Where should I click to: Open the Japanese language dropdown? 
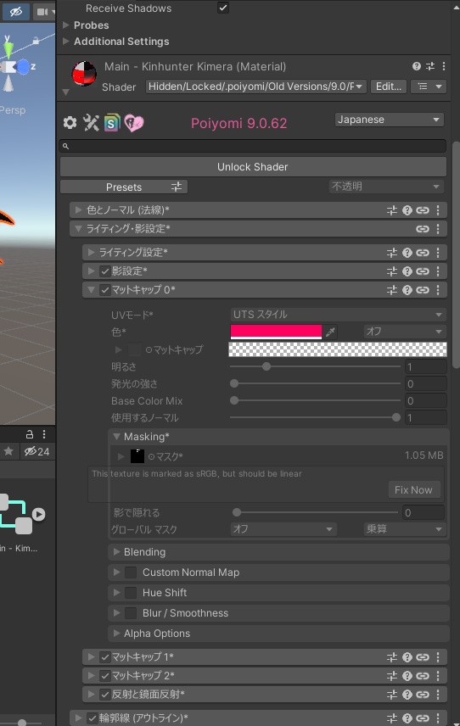click(389, 120)
